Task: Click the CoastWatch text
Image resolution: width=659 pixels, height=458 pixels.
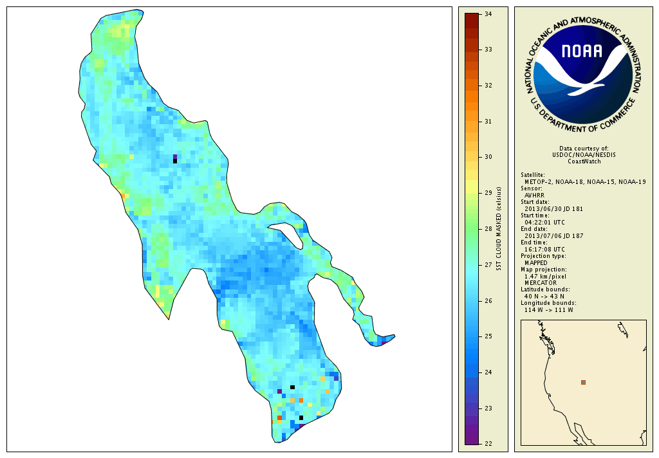Action: (x=584, y=161)
